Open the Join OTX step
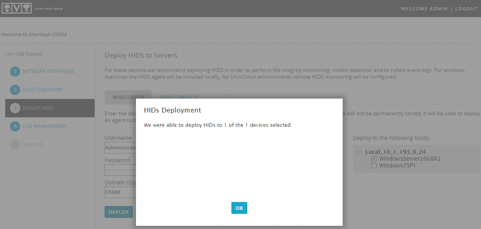 (33, 145)
